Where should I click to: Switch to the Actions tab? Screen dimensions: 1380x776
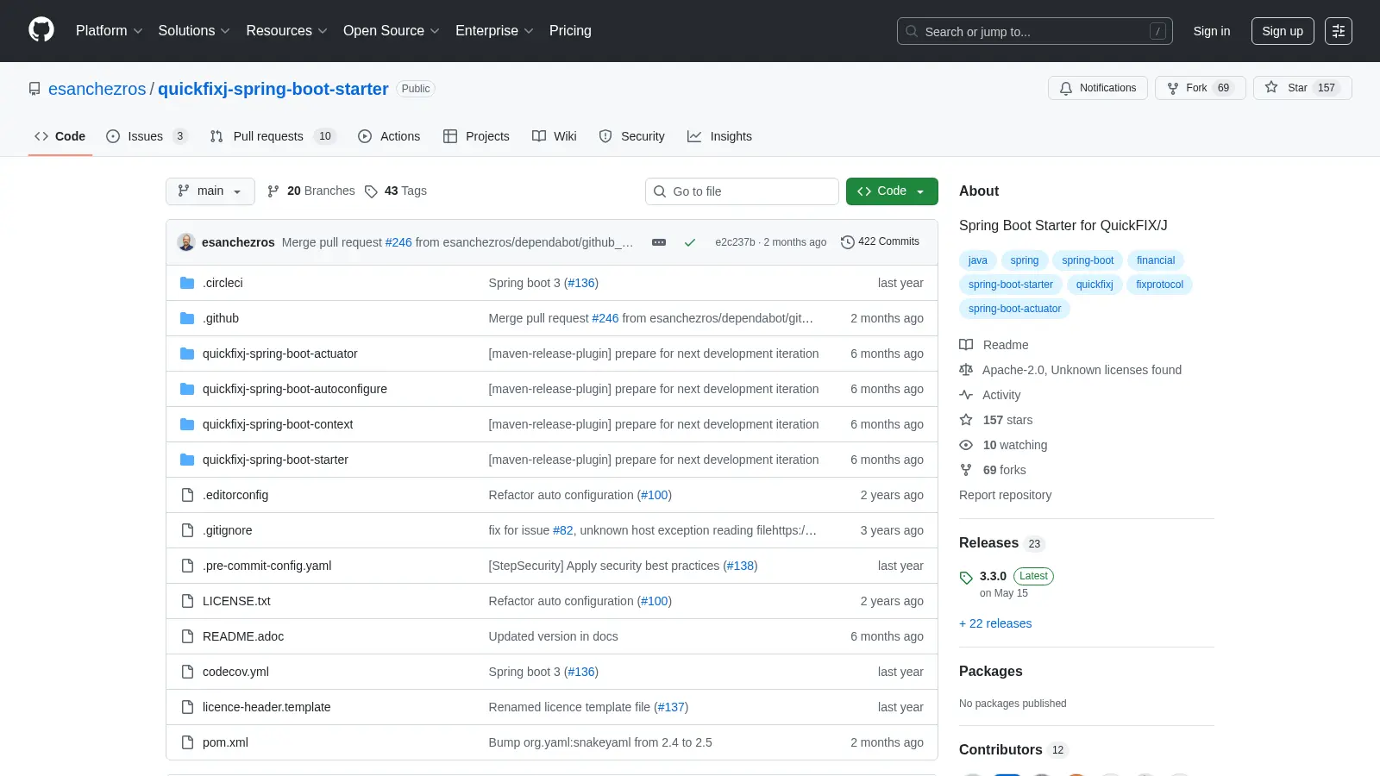pyautogui.click(x=389, y=136)
